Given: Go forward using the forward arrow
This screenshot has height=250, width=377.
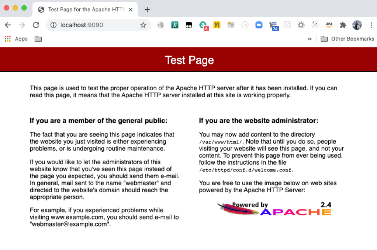Looking at the screenshot, I should pos(22,25).
